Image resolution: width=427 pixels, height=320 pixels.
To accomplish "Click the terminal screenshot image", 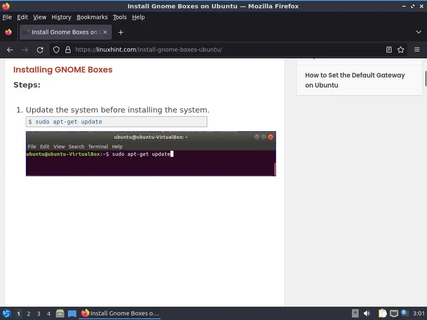I will click(151, 154).
